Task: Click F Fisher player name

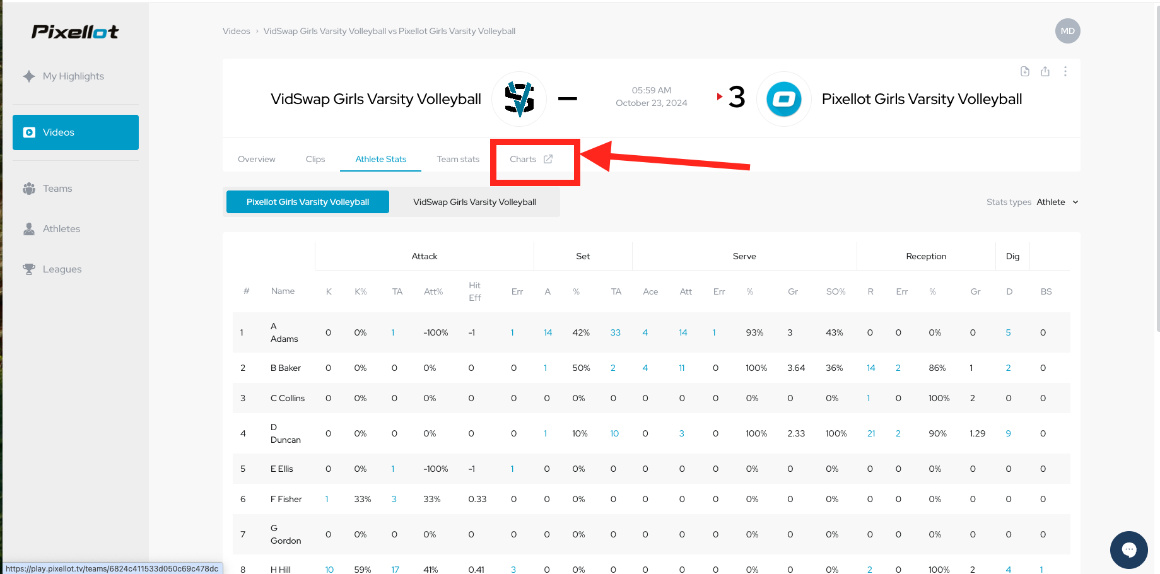Action: click(x=286, y=499)
